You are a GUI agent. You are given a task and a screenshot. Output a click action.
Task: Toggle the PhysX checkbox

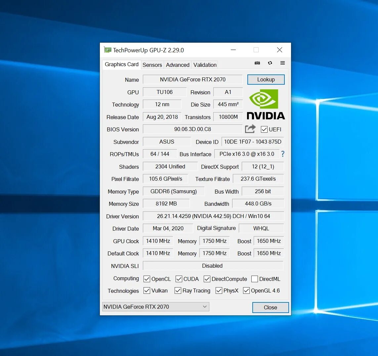[x=219, y=290]
